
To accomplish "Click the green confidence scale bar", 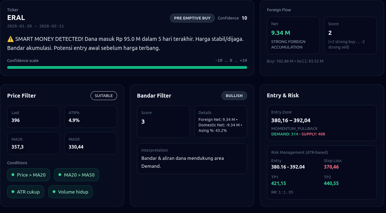I will (x=127, y=67).
